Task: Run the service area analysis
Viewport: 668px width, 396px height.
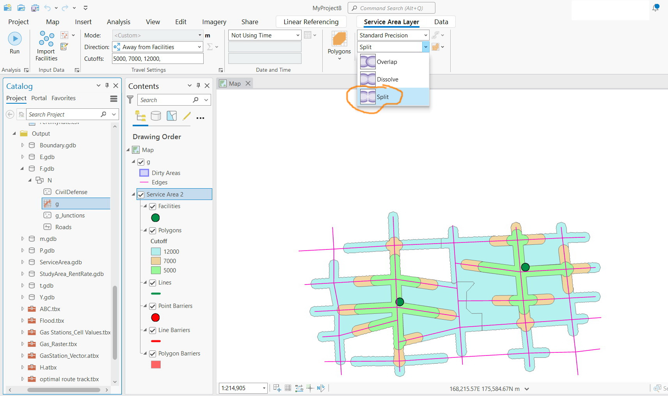Action: pyautogui.click(x=15, y=43)
